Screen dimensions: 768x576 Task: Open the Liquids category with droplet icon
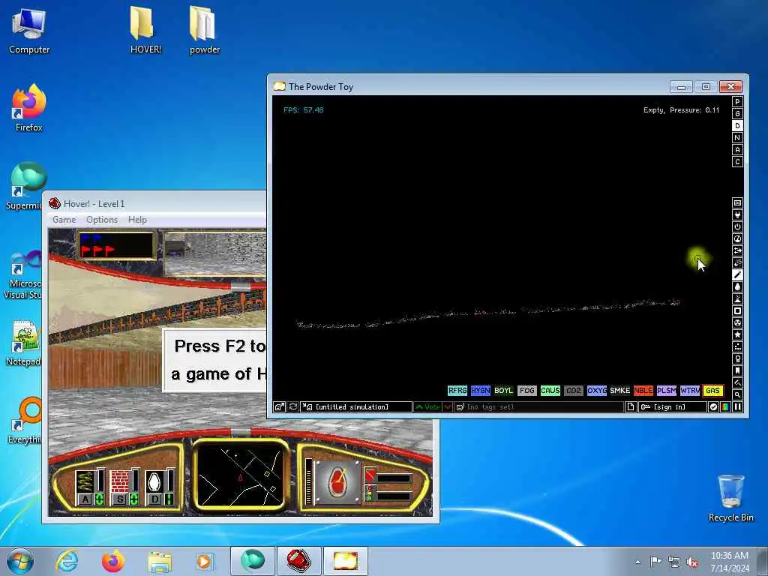click(737, 286)
